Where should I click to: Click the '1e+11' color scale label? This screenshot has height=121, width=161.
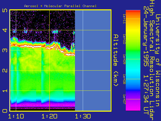click(124, 19)
